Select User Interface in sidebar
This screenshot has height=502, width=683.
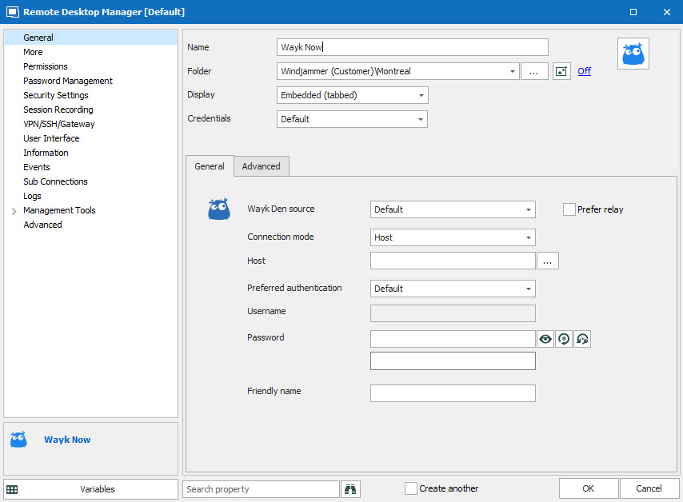pos(51,138)
